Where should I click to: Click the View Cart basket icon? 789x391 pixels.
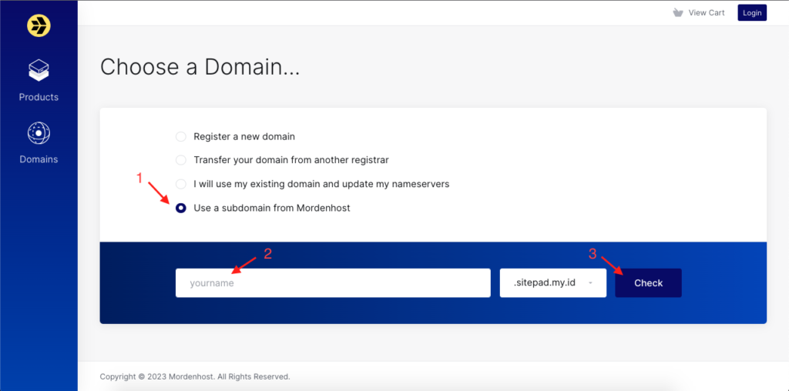(678, 12)
